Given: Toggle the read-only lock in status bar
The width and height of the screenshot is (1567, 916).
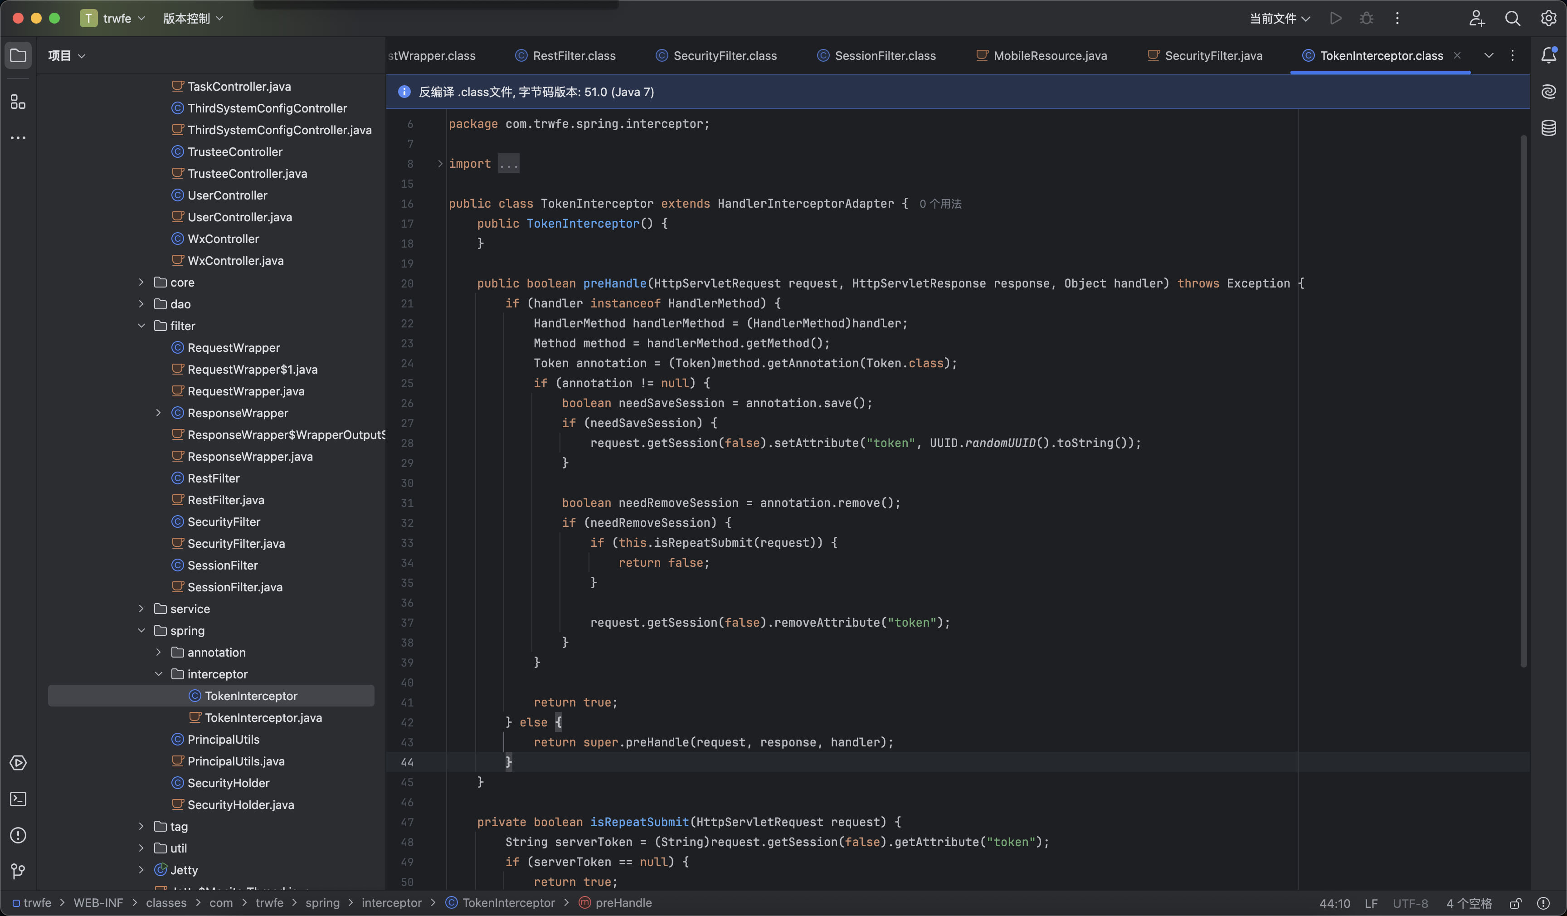Looking at the screenshot, I should click(1515, 904).
